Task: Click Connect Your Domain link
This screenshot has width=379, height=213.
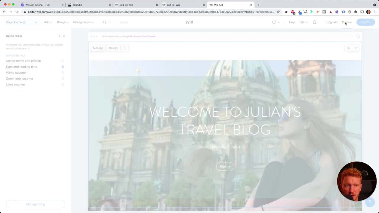Action: [144, 36]
